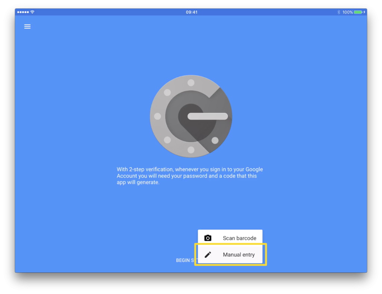Viewport: 382px width, 294px height.
Task: Click the 2-step verification description text
Action: point(191,176)
